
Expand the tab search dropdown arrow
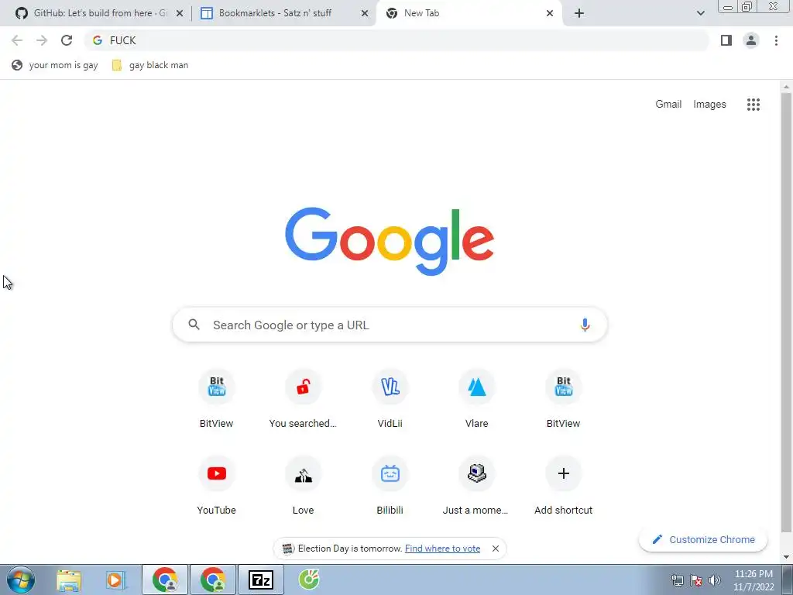click(x=700, y=13)
